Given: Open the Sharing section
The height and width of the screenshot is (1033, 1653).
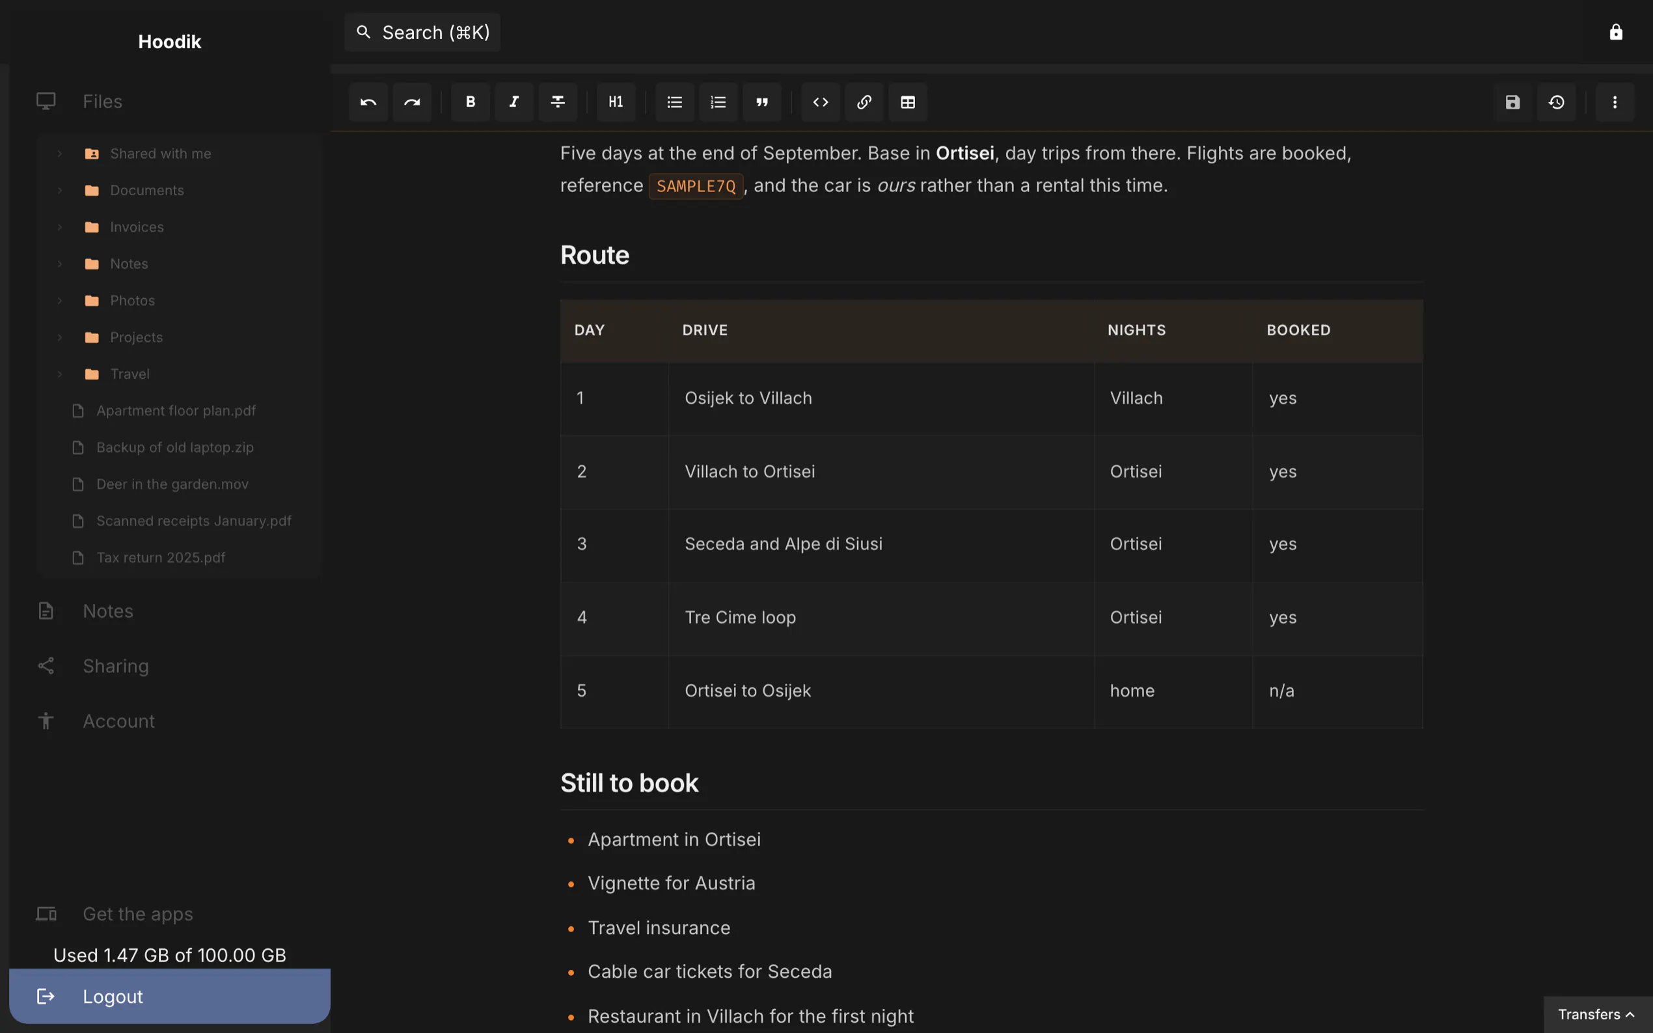Looking at the screenshot, I should coord(116,665).
